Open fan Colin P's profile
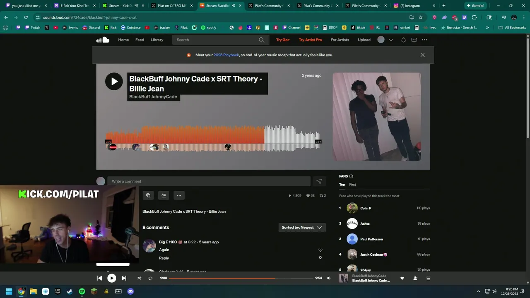 coord(366,208)
